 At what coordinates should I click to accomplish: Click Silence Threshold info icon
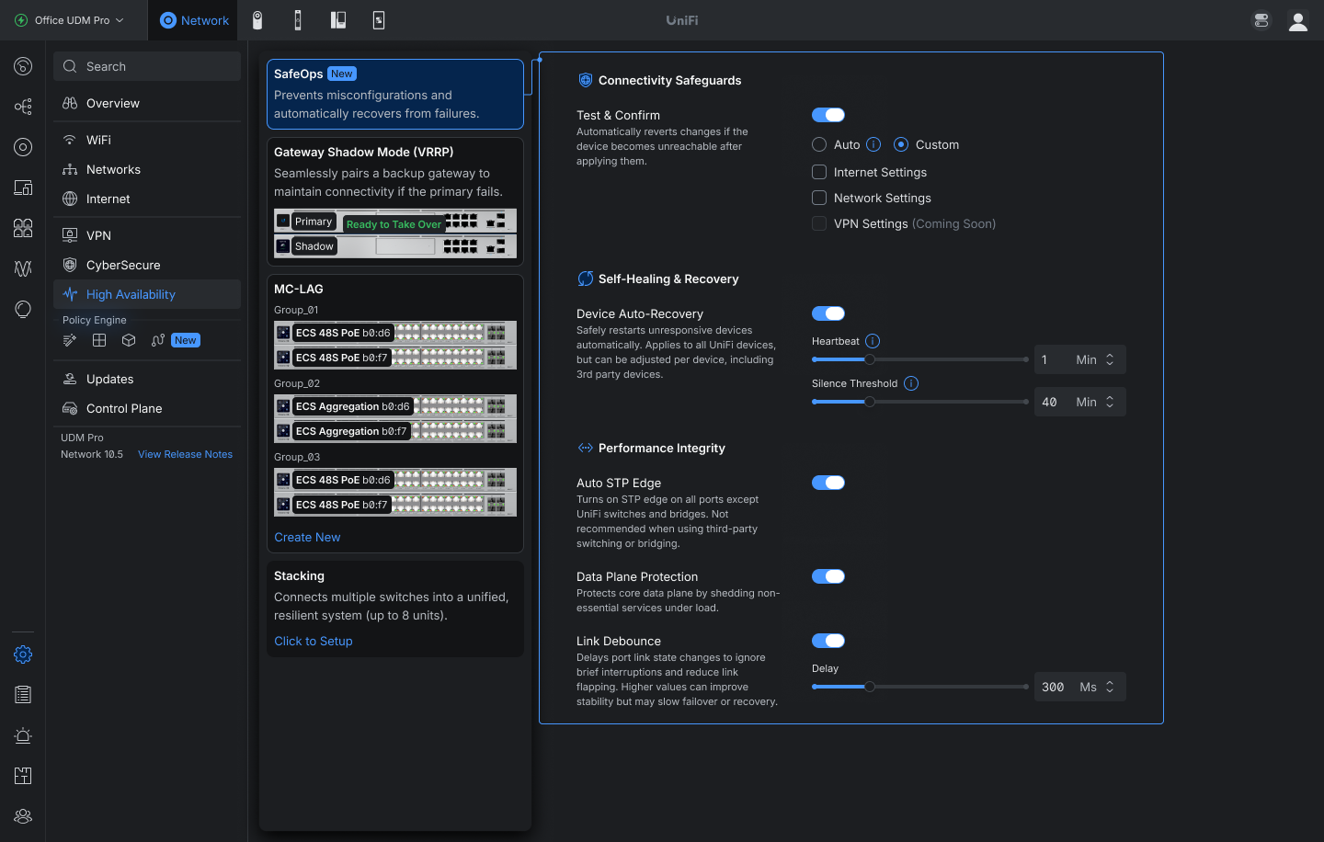[911, 383]
